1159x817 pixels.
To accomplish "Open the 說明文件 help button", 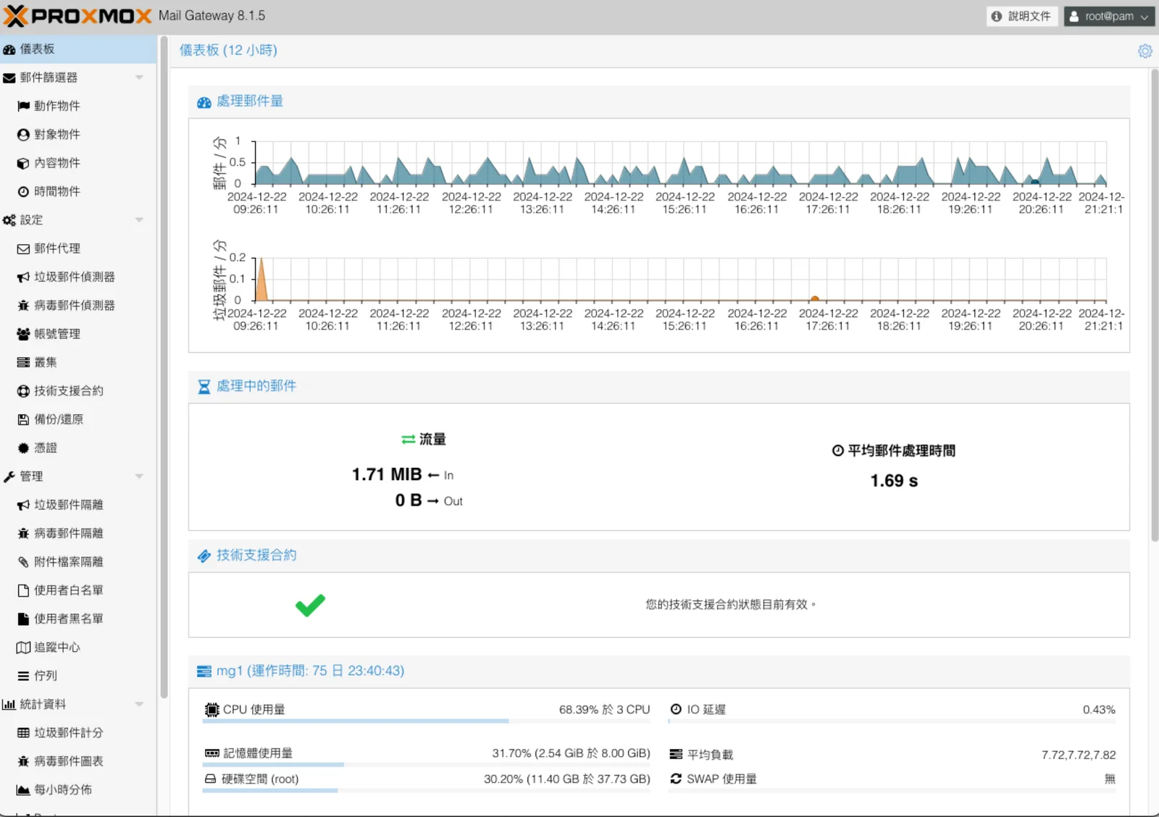I will click(x=1022, y=16).
